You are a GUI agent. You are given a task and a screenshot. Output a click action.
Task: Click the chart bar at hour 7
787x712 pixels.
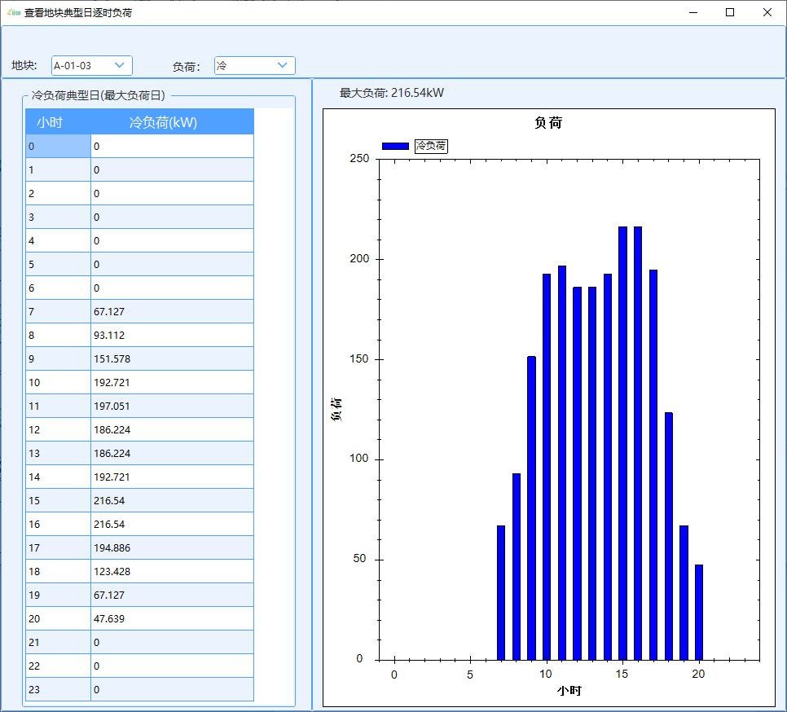[501, 592]
